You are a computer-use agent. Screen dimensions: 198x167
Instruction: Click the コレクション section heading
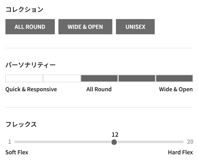25,9
